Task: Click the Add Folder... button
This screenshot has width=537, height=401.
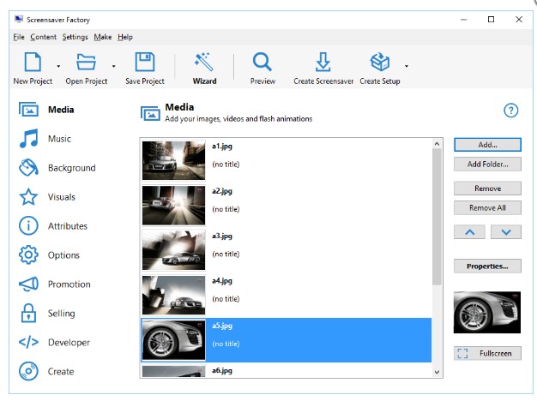Action: 487,164
